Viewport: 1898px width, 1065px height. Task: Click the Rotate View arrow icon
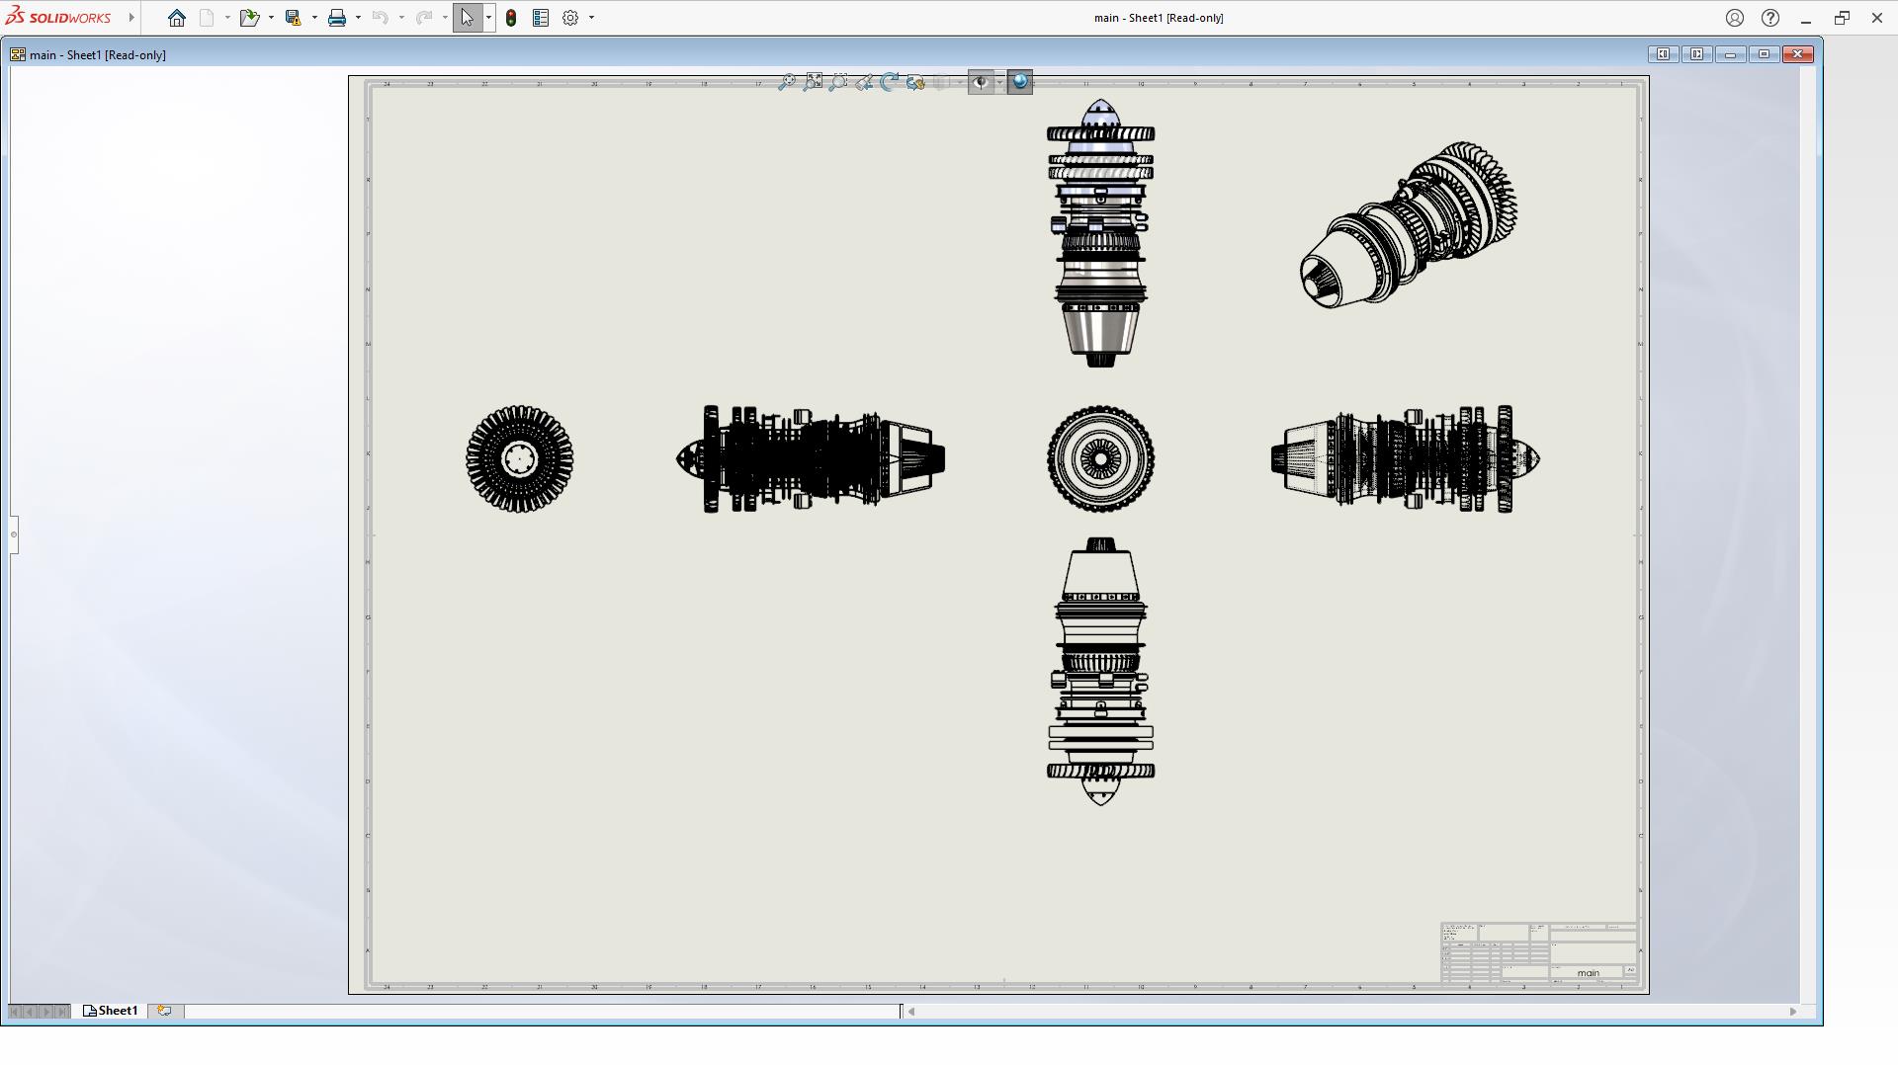(890, 82)
